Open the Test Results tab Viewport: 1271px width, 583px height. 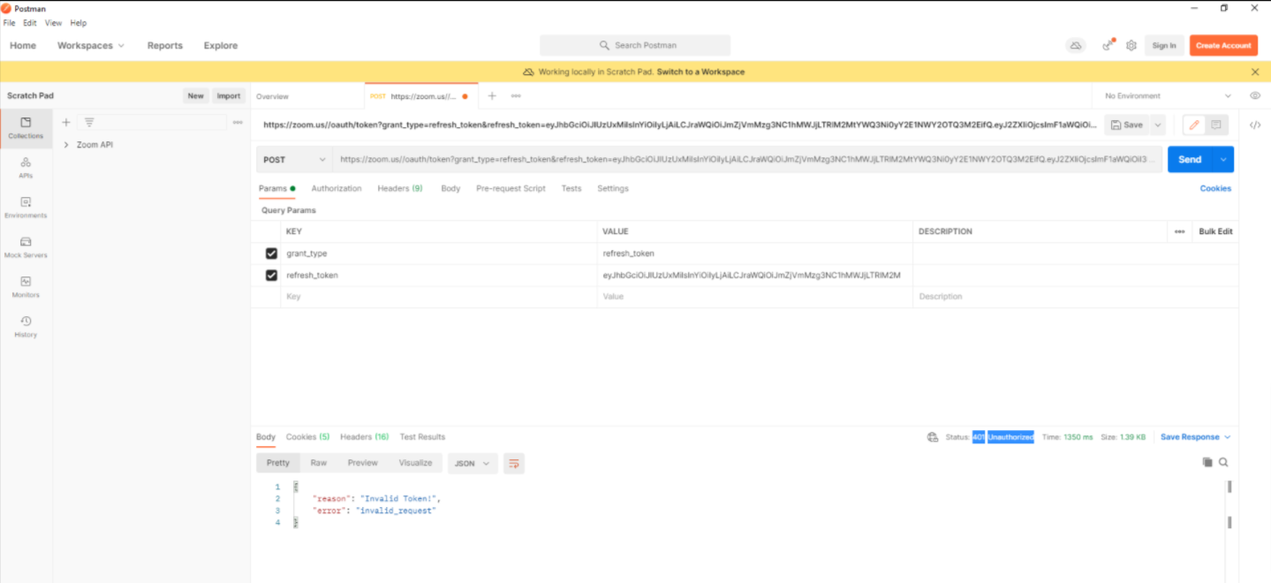pyautogui.click(x=422, y=437)
